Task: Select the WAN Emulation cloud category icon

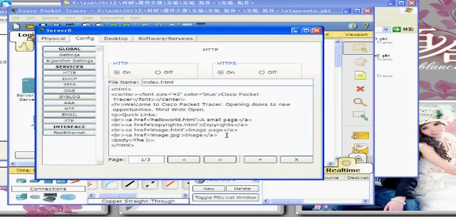Action: point(35,197)
